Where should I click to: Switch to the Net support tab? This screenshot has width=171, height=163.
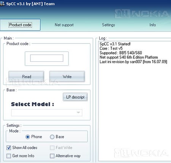(64, 25)
